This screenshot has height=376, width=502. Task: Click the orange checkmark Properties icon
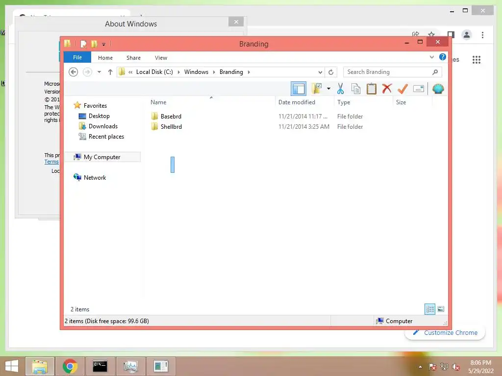point(402,89)
